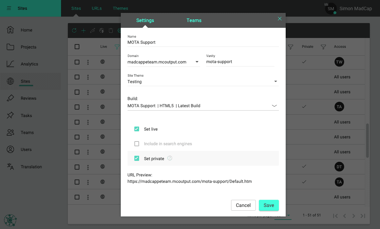380x229 pixels.
Task: Click the filter icon left of Private header
Action: 290,47
